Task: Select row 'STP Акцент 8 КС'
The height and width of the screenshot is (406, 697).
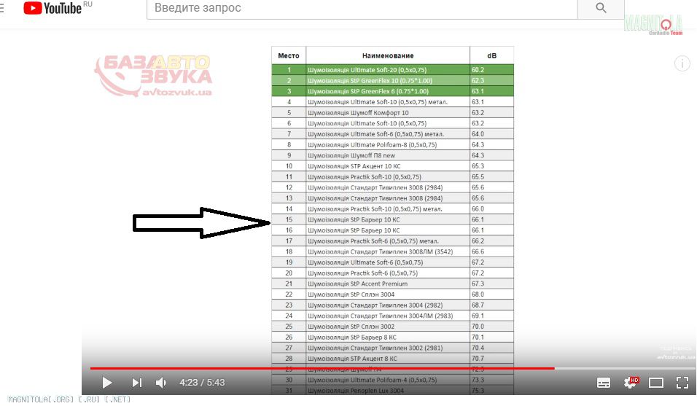Action: [393, 359]
